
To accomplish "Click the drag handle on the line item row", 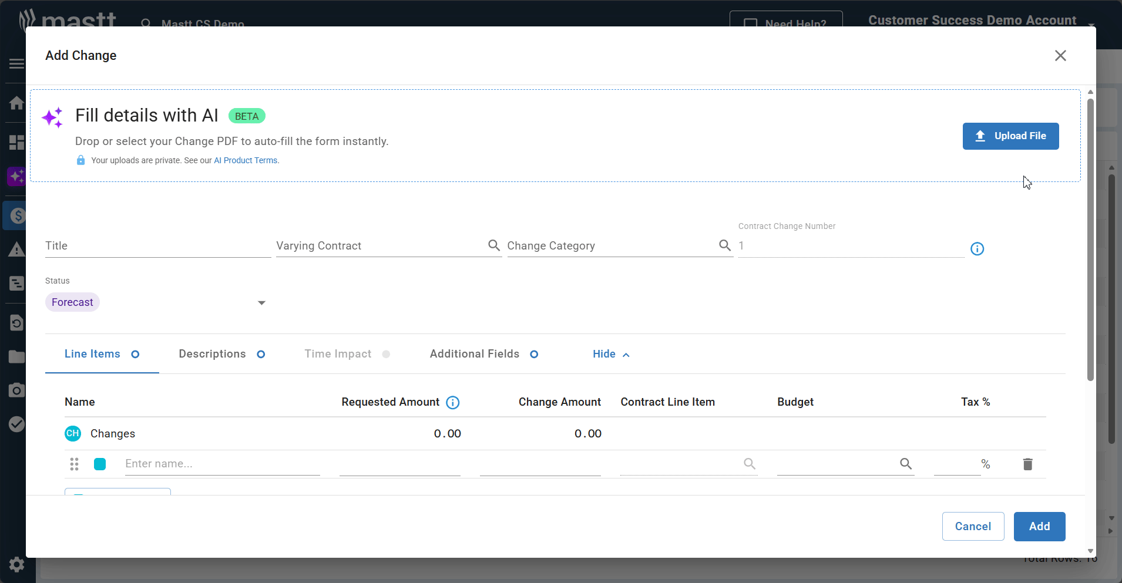I will [74, 464].
